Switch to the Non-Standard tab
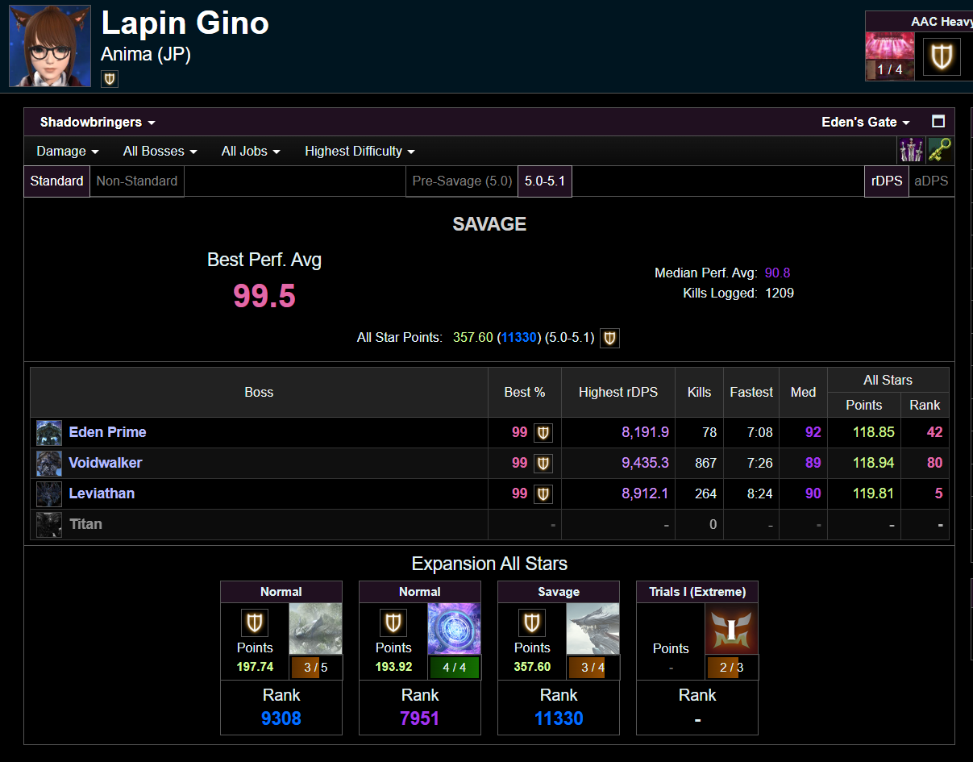Image resolution: width=973 pixels, height=762 pixels. click(137, 181)
